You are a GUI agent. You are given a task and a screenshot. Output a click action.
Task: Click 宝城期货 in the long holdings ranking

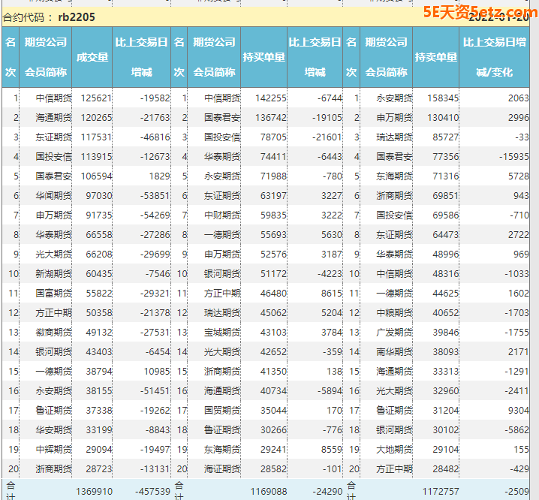(222, 332)
